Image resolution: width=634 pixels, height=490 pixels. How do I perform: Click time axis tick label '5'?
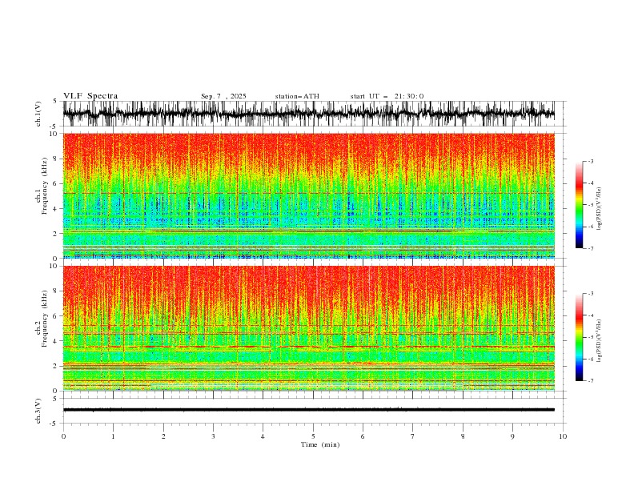point(313,436)
